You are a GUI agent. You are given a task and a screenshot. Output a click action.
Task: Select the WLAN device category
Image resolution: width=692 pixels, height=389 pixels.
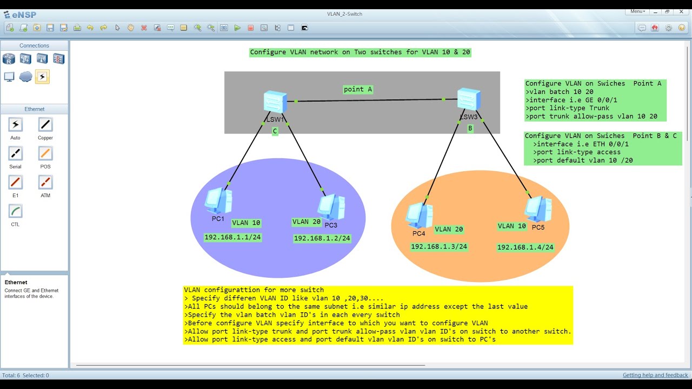pyautogui.click(x=42, y=58)
